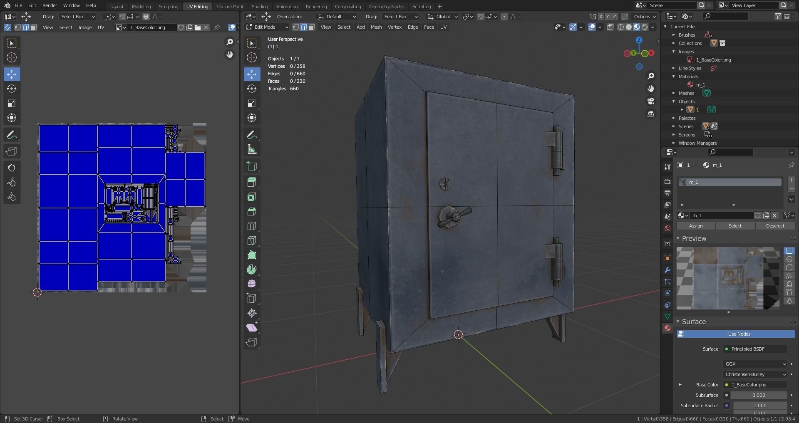Toggle camera view in 3D viewport
799x423 pixels.
[651, 101]
